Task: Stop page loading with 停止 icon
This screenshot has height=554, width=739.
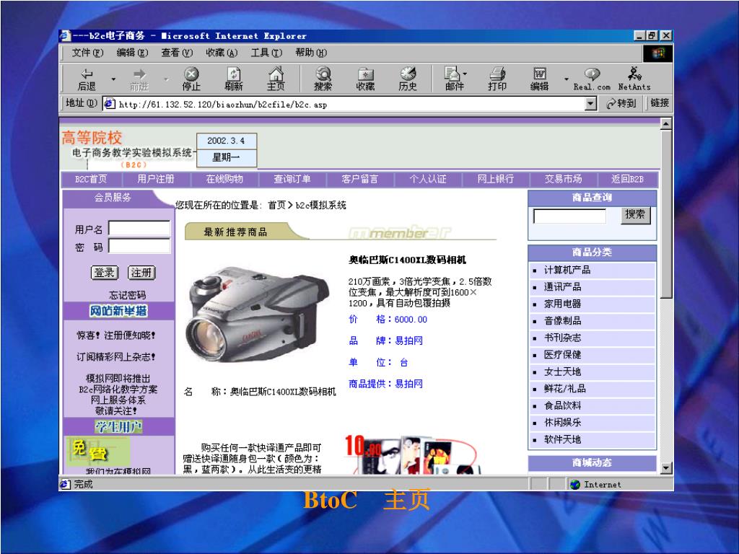Action: pos(191,79)
